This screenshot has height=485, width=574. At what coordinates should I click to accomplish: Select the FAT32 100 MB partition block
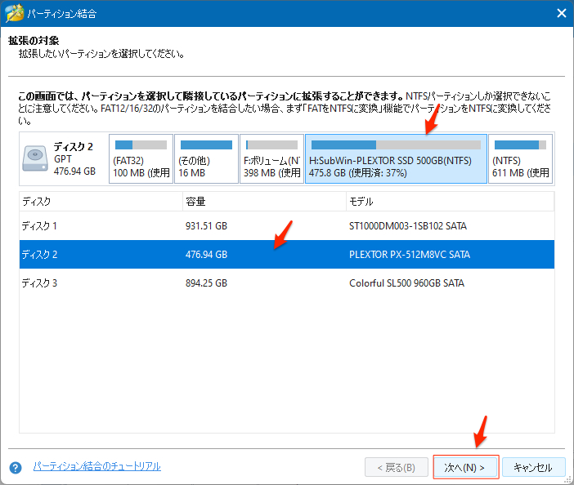[141, 159]
